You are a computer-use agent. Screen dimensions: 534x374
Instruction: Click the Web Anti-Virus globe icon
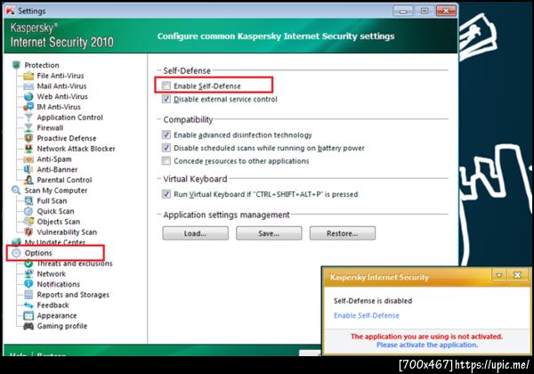[x=28, y=97]
